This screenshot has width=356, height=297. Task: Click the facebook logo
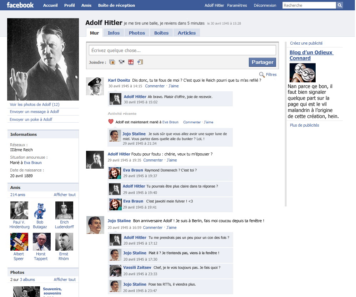[20, 5]
